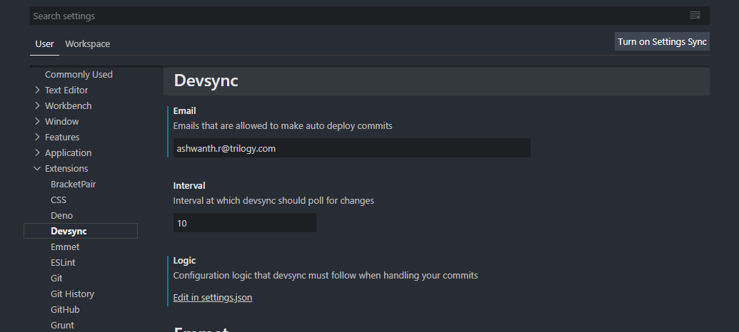The width and height of the screenshot is (739, 332).
Task: Click the Logic setting title
Action: 184,260
